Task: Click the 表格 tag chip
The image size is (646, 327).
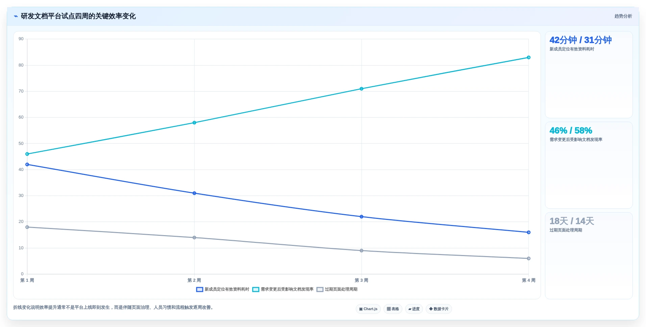Action: click(393, 309)
